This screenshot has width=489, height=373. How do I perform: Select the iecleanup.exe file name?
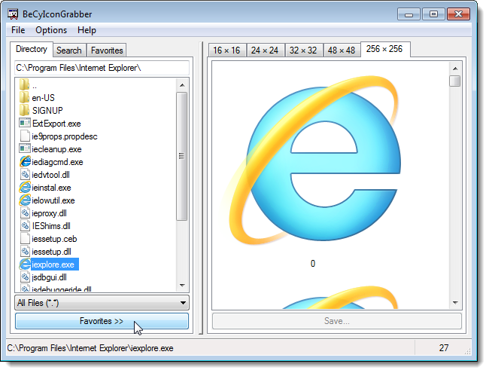56,149
